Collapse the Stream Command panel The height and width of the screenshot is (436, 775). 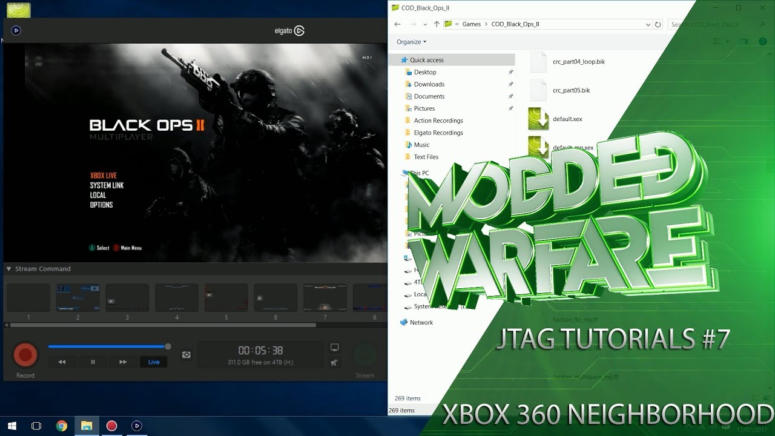pyautogui.click(x=9, y=269)
